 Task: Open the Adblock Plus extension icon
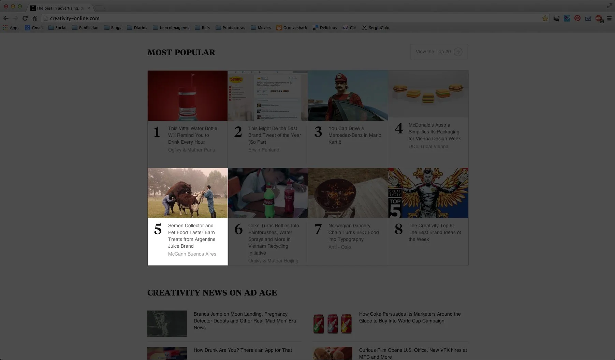click(599, 18)
